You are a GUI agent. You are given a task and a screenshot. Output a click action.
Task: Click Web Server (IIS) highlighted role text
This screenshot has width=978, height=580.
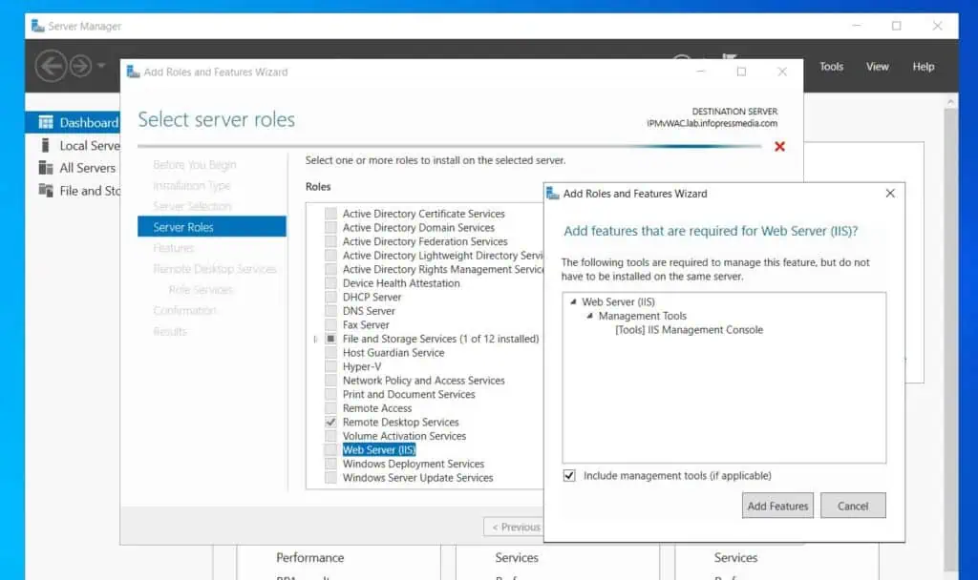point(378,450)
